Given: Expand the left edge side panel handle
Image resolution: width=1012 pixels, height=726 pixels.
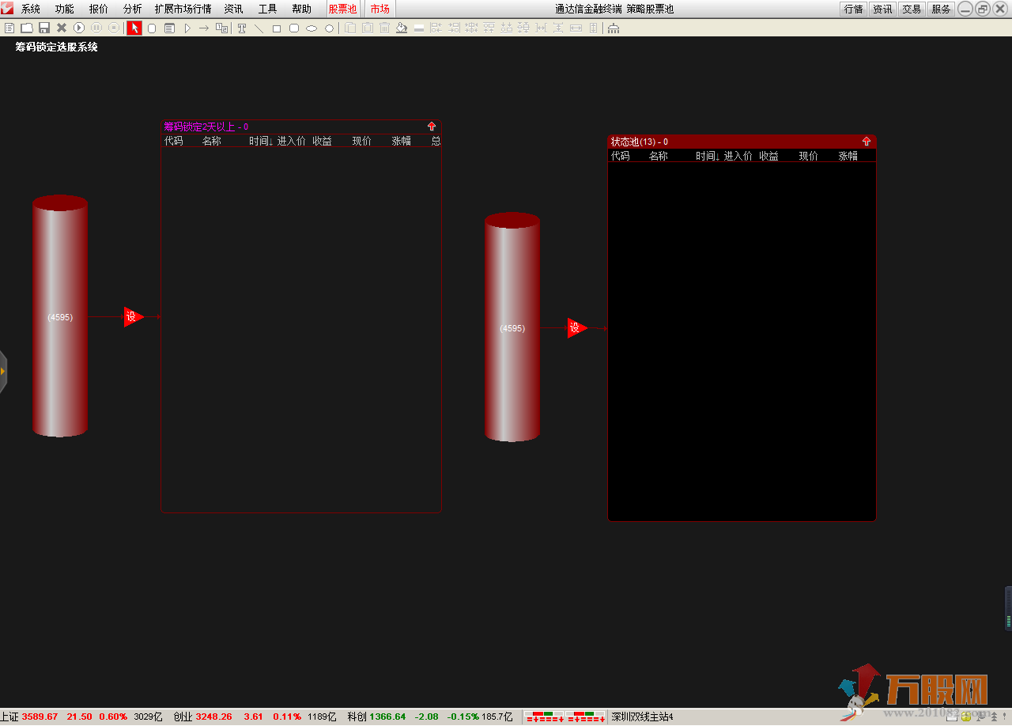Looking at the screenshot, I should [3, 371].
